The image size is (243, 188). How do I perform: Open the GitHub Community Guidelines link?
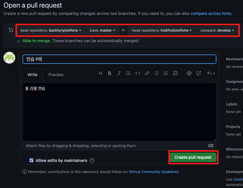154,172
